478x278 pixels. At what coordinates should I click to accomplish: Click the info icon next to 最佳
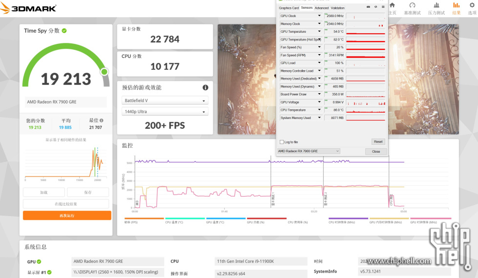click(x=102, y=120)
